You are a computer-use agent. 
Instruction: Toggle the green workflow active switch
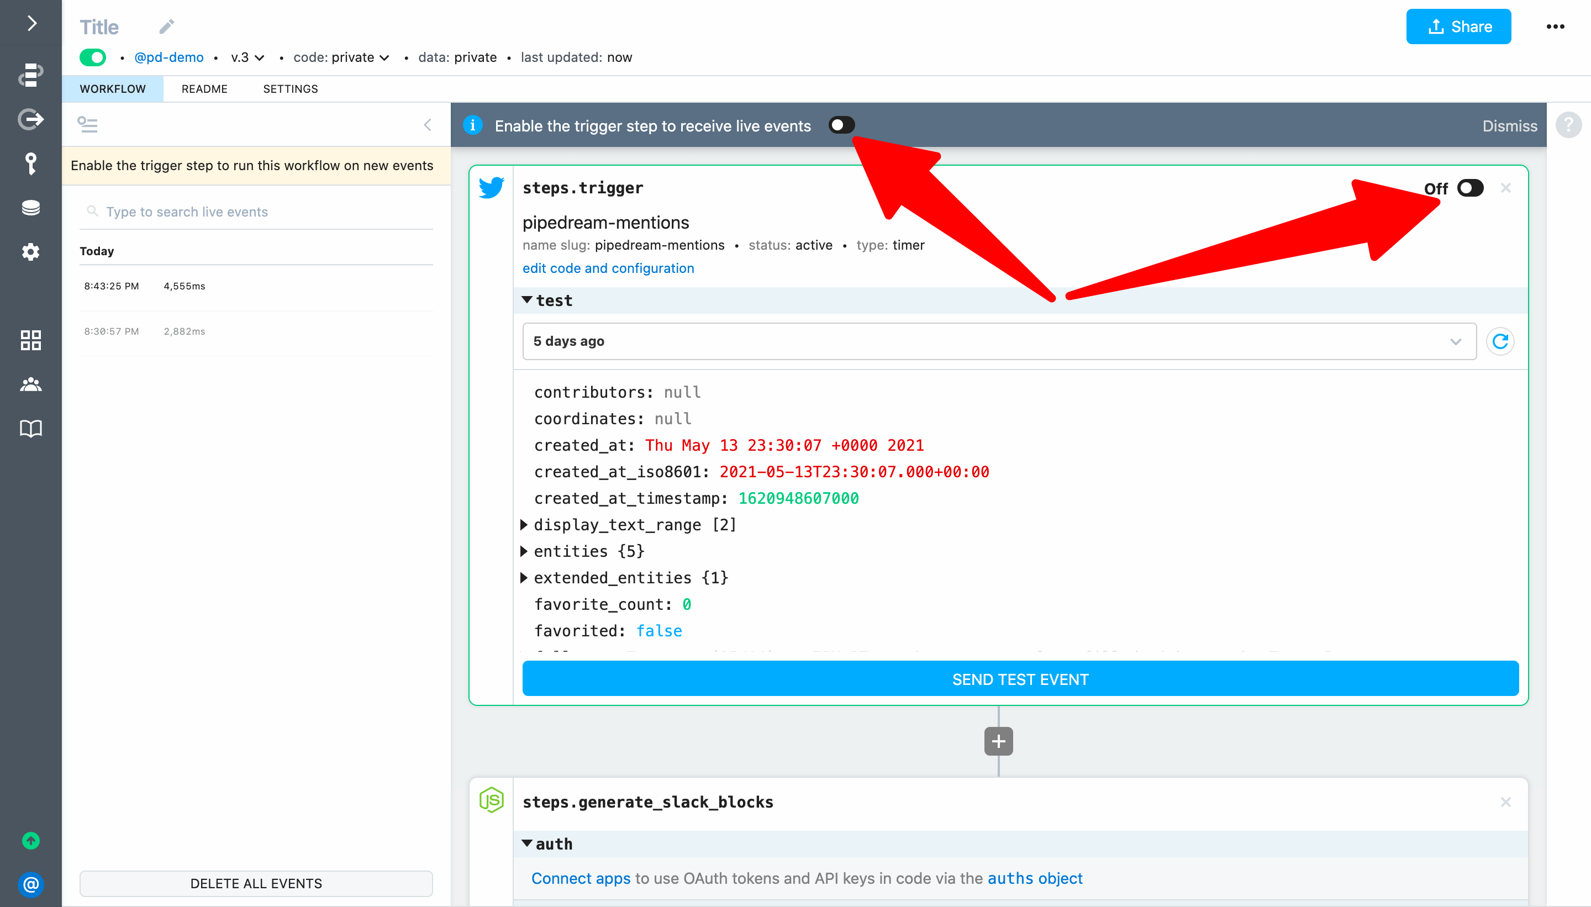[x=93, y=57]
